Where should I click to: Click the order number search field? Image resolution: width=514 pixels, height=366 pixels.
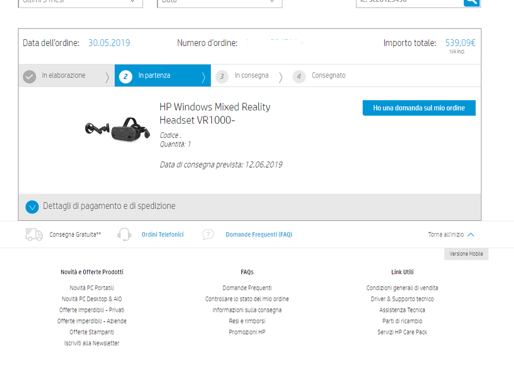point(410,3)
